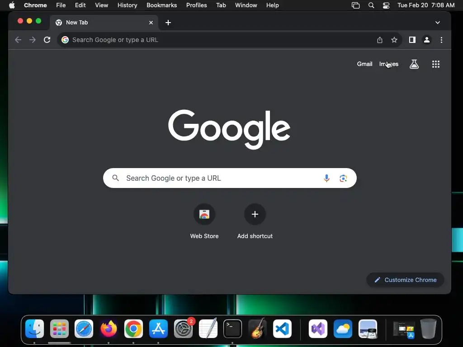Open App Store from the dock
The height and width of the screenshot is (347, 463).
[158, 329]
